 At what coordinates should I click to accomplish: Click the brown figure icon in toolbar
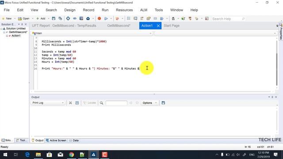tap(190, 19)
